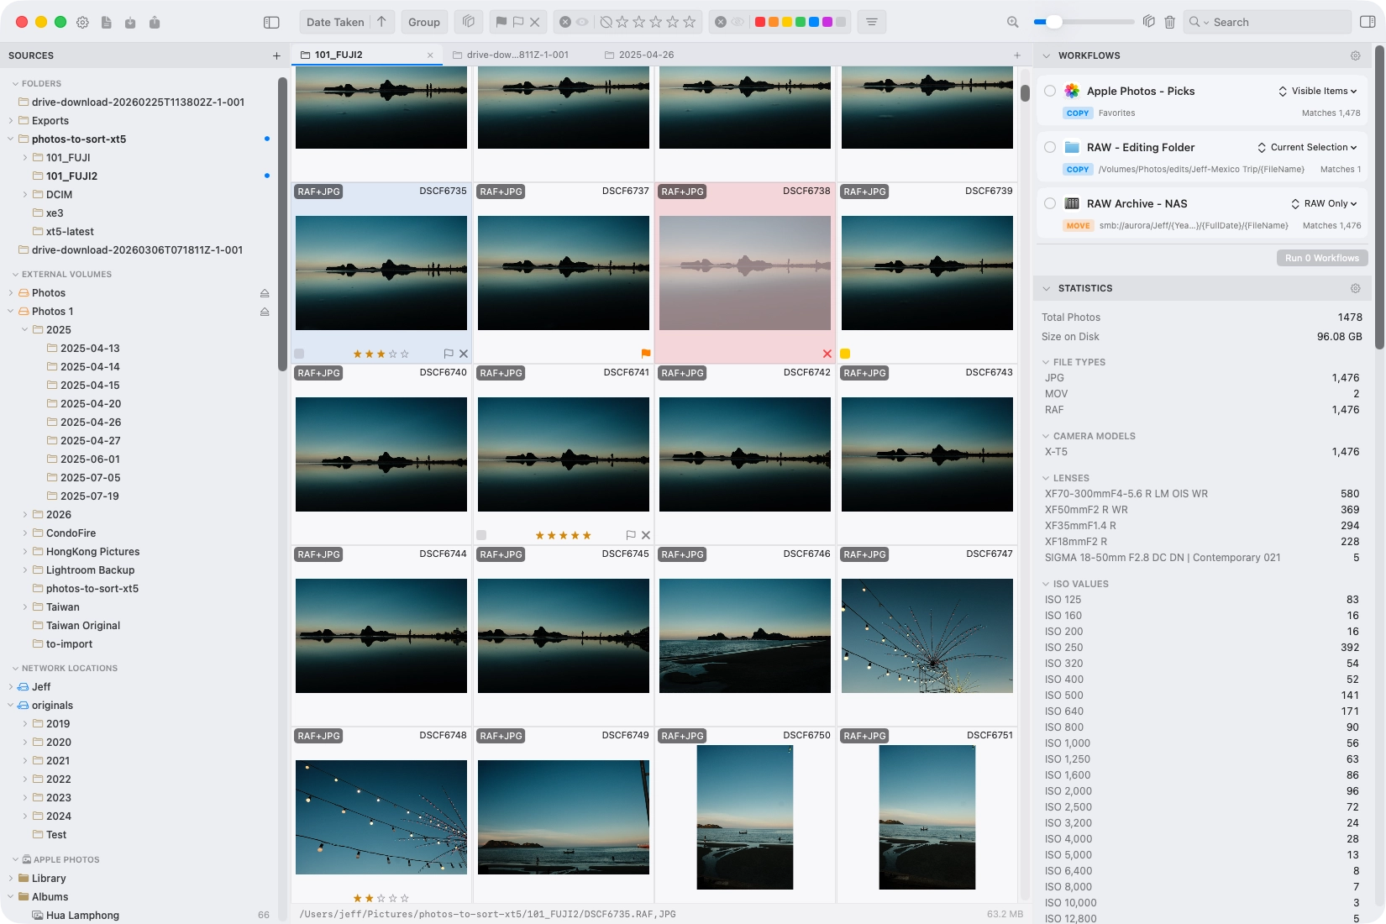
Task: Toggle the right inspector panel icon
Action: pos(1368,22)
